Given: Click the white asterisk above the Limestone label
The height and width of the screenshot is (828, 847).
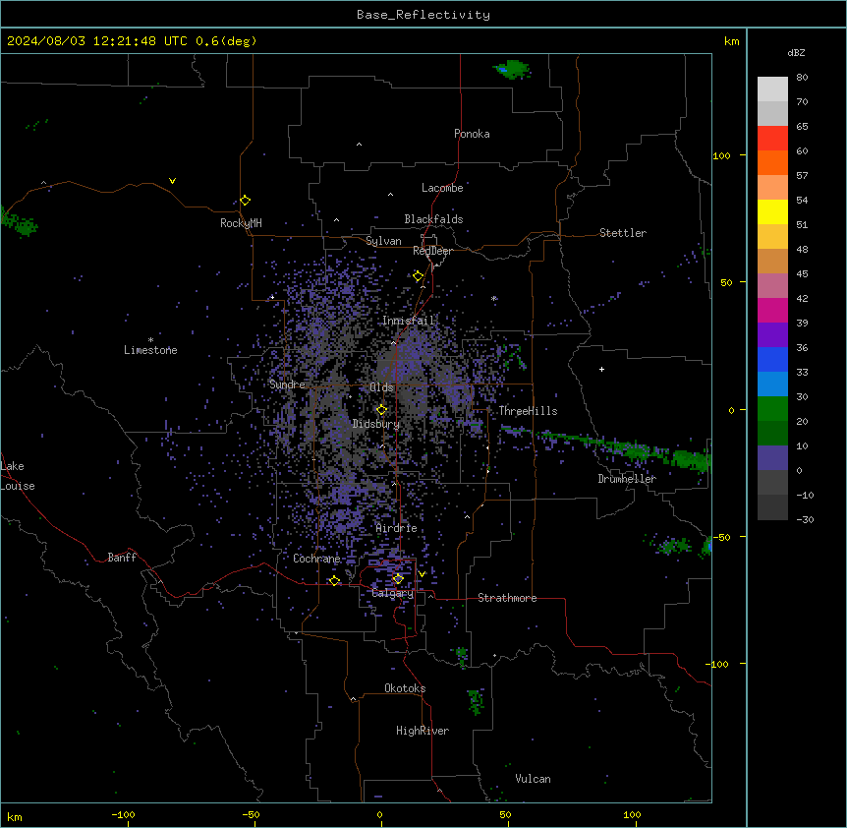Looking at the screenshot, I should (x=150, y=340).
